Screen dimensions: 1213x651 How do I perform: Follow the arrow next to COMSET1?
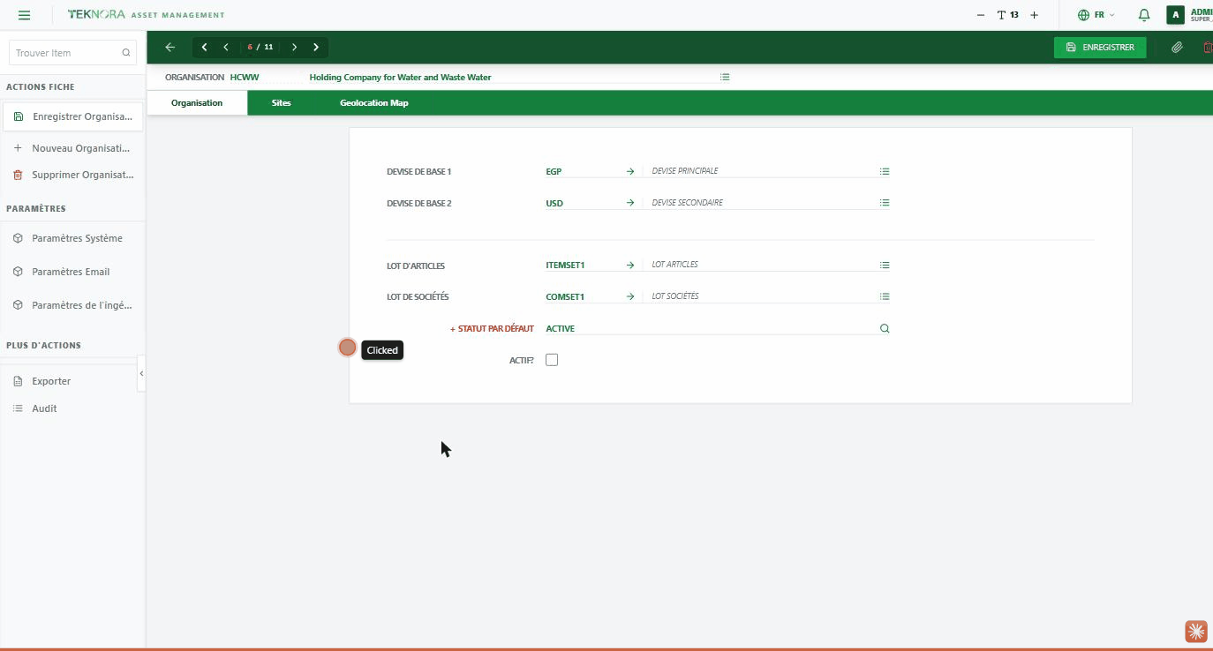630,296
